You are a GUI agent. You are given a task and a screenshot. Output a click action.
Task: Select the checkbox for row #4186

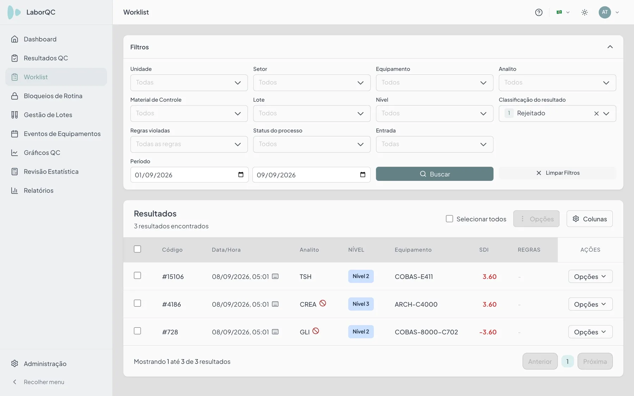click(x=137, y=303)
